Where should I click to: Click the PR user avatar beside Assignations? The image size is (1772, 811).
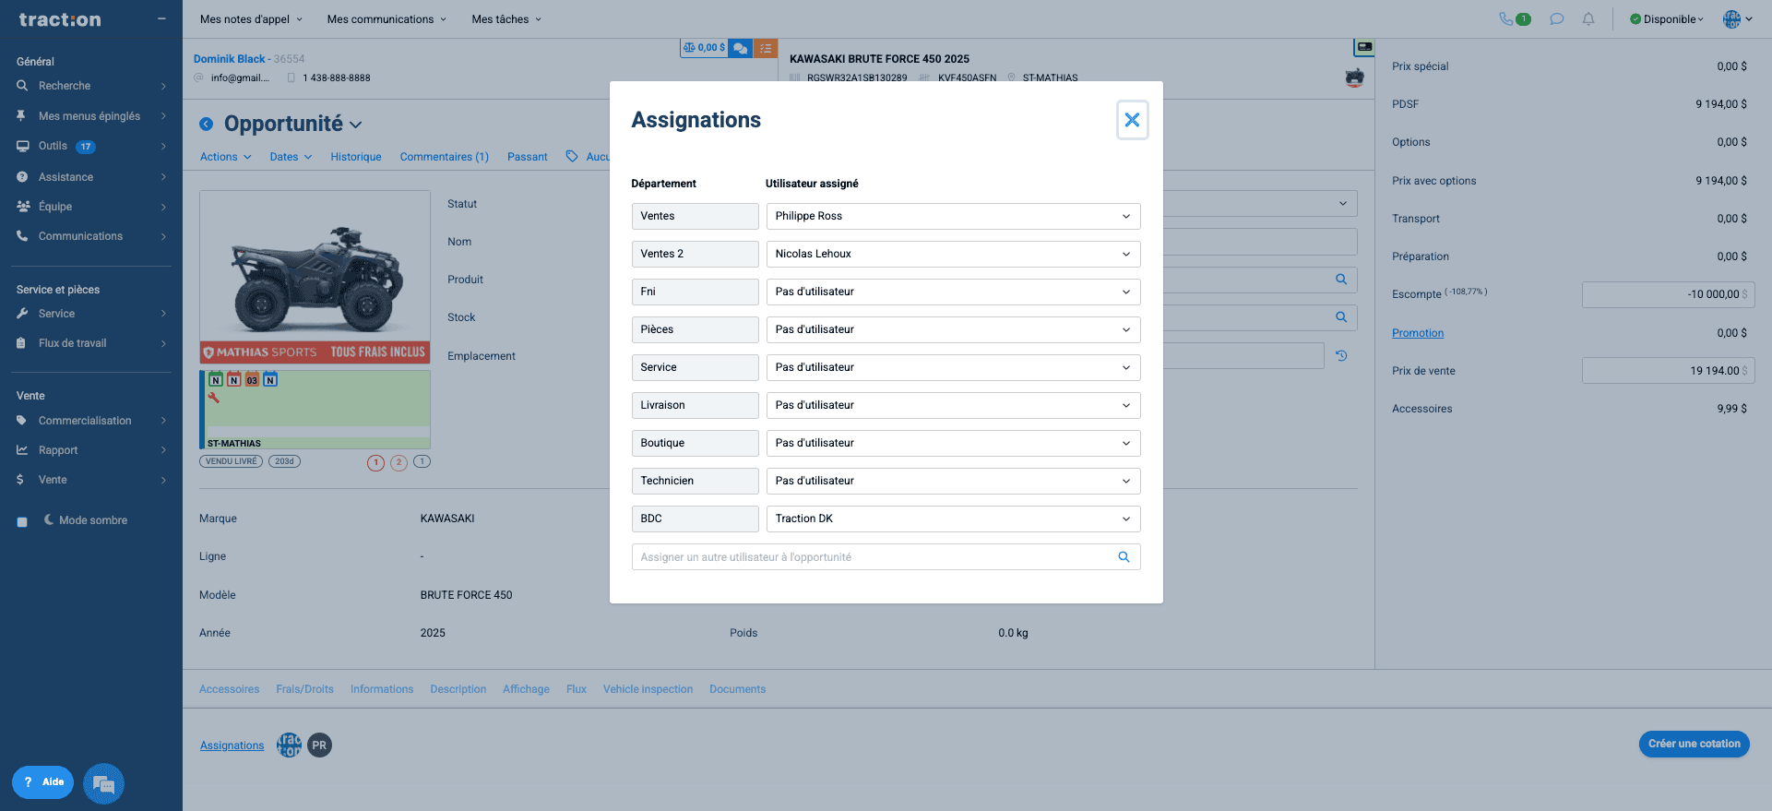(x=319, y=745)
